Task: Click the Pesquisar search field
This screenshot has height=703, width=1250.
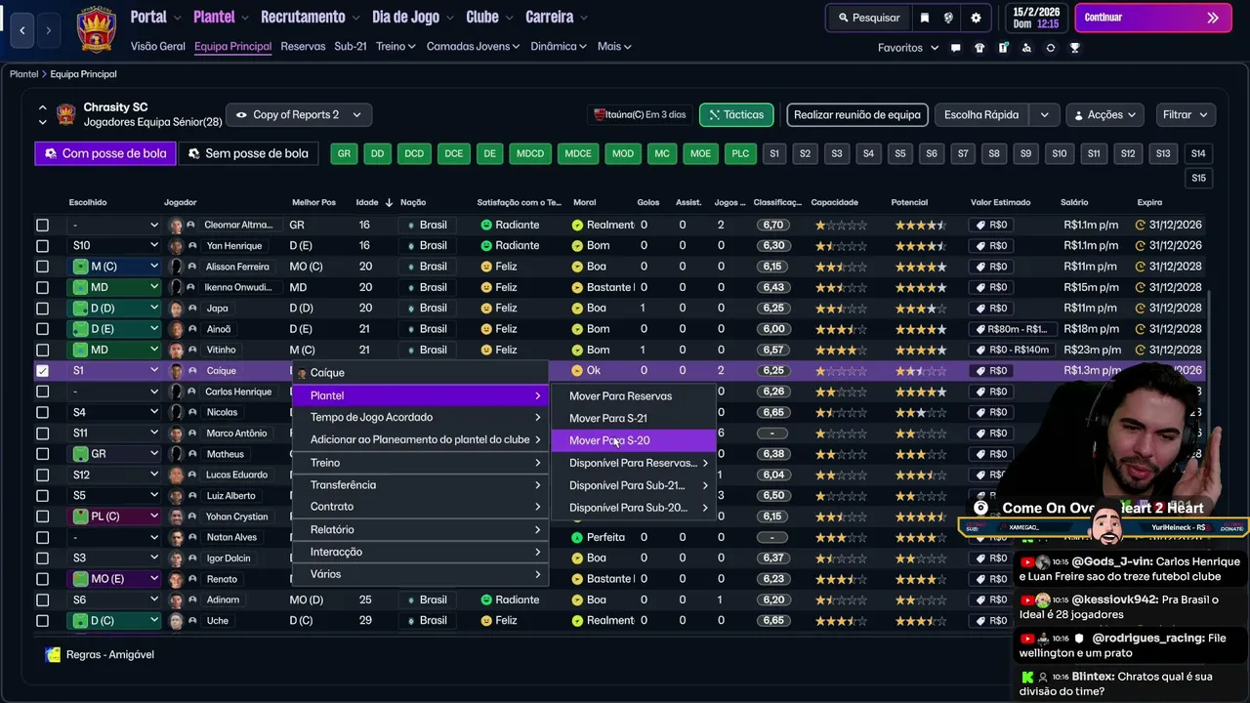Action: pyautogui.click(x=868, y=18)
